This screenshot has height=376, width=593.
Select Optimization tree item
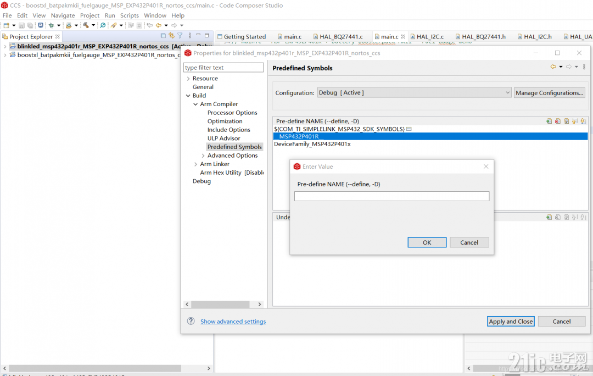coord(225,121)
